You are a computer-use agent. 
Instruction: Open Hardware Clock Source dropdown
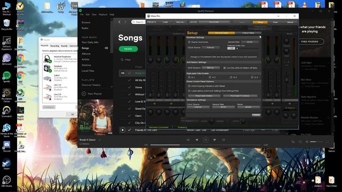point(211,47)
